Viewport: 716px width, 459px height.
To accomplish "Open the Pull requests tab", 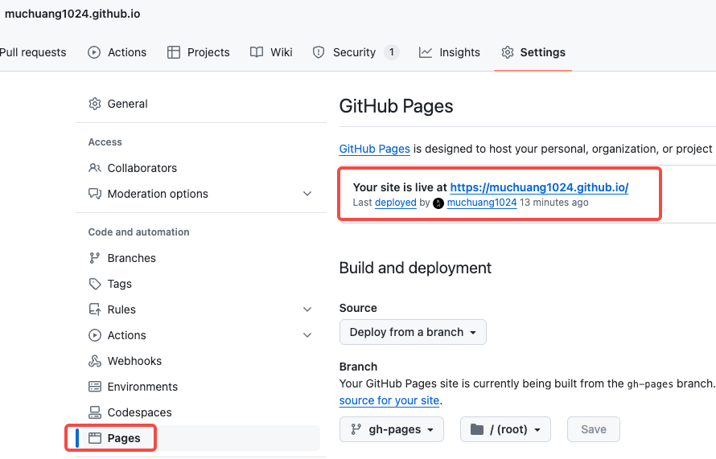I will (33, 52).
